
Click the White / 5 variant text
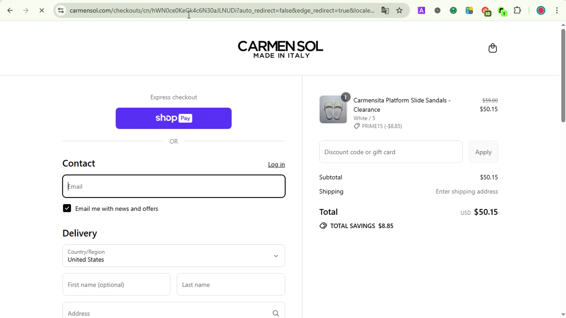pyautogui.click(x=365, y=118)
